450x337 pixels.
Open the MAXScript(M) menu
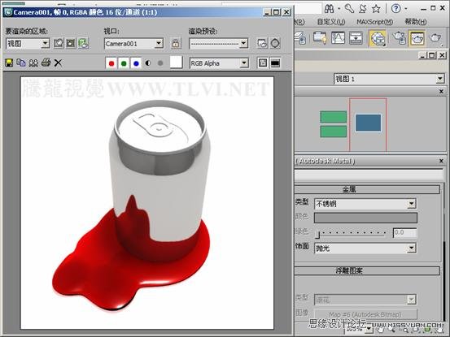(375, 22)
